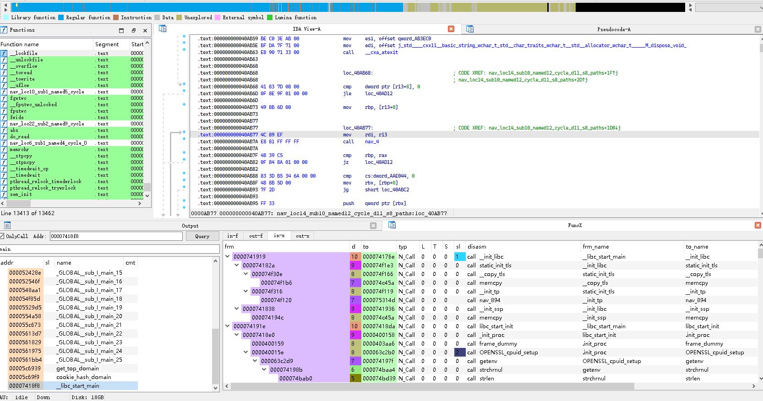Sort functions by Segment column

coord(111,44)
